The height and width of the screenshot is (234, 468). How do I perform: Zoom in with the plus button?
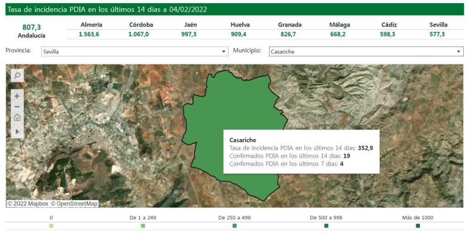tap(17, 96)
